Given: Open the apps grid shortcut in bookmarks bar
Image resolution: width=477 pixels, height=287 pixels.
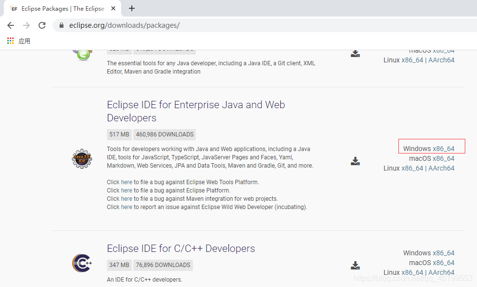Looking at the screenshot, I should point(11,41).
